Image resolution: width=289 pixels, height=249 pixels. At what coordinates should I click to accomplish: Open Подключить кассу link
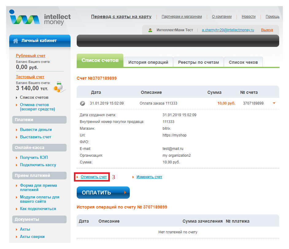[38, 165]
